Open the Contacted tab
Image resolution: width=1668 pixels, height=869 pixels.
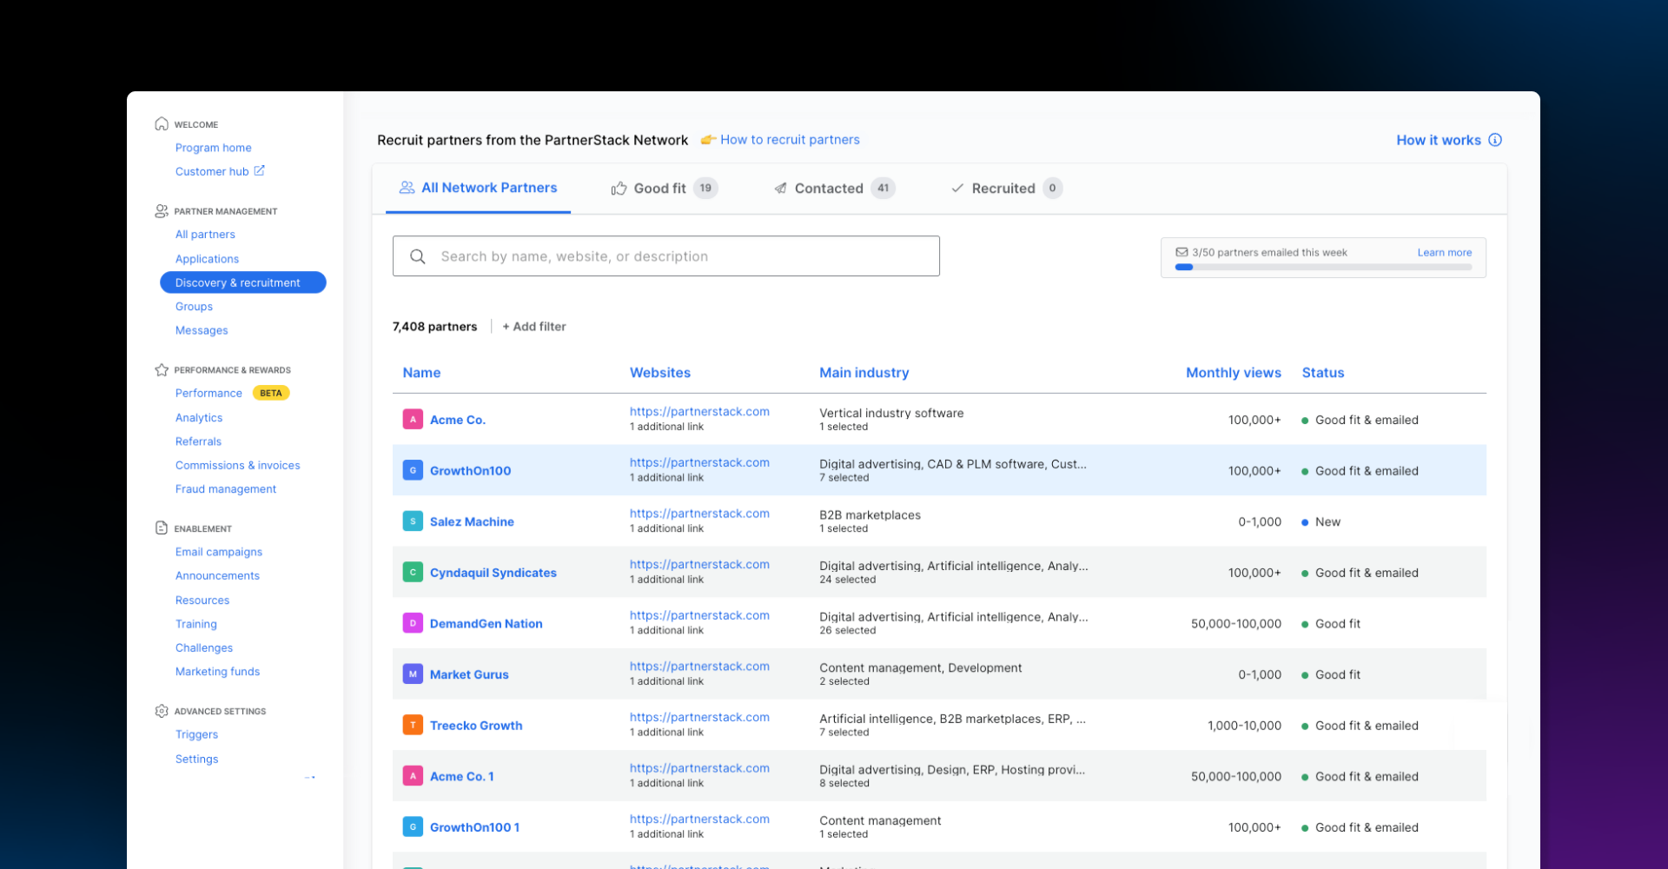834,189
